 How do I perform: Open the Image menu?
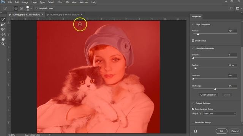(25, 2)
